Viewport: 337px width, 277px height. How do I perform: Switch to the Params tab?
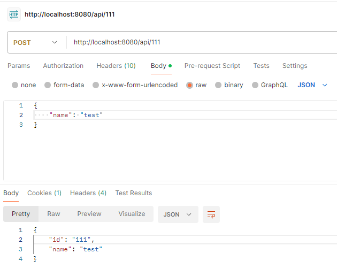pyautogui.click(x=19, y=66)
